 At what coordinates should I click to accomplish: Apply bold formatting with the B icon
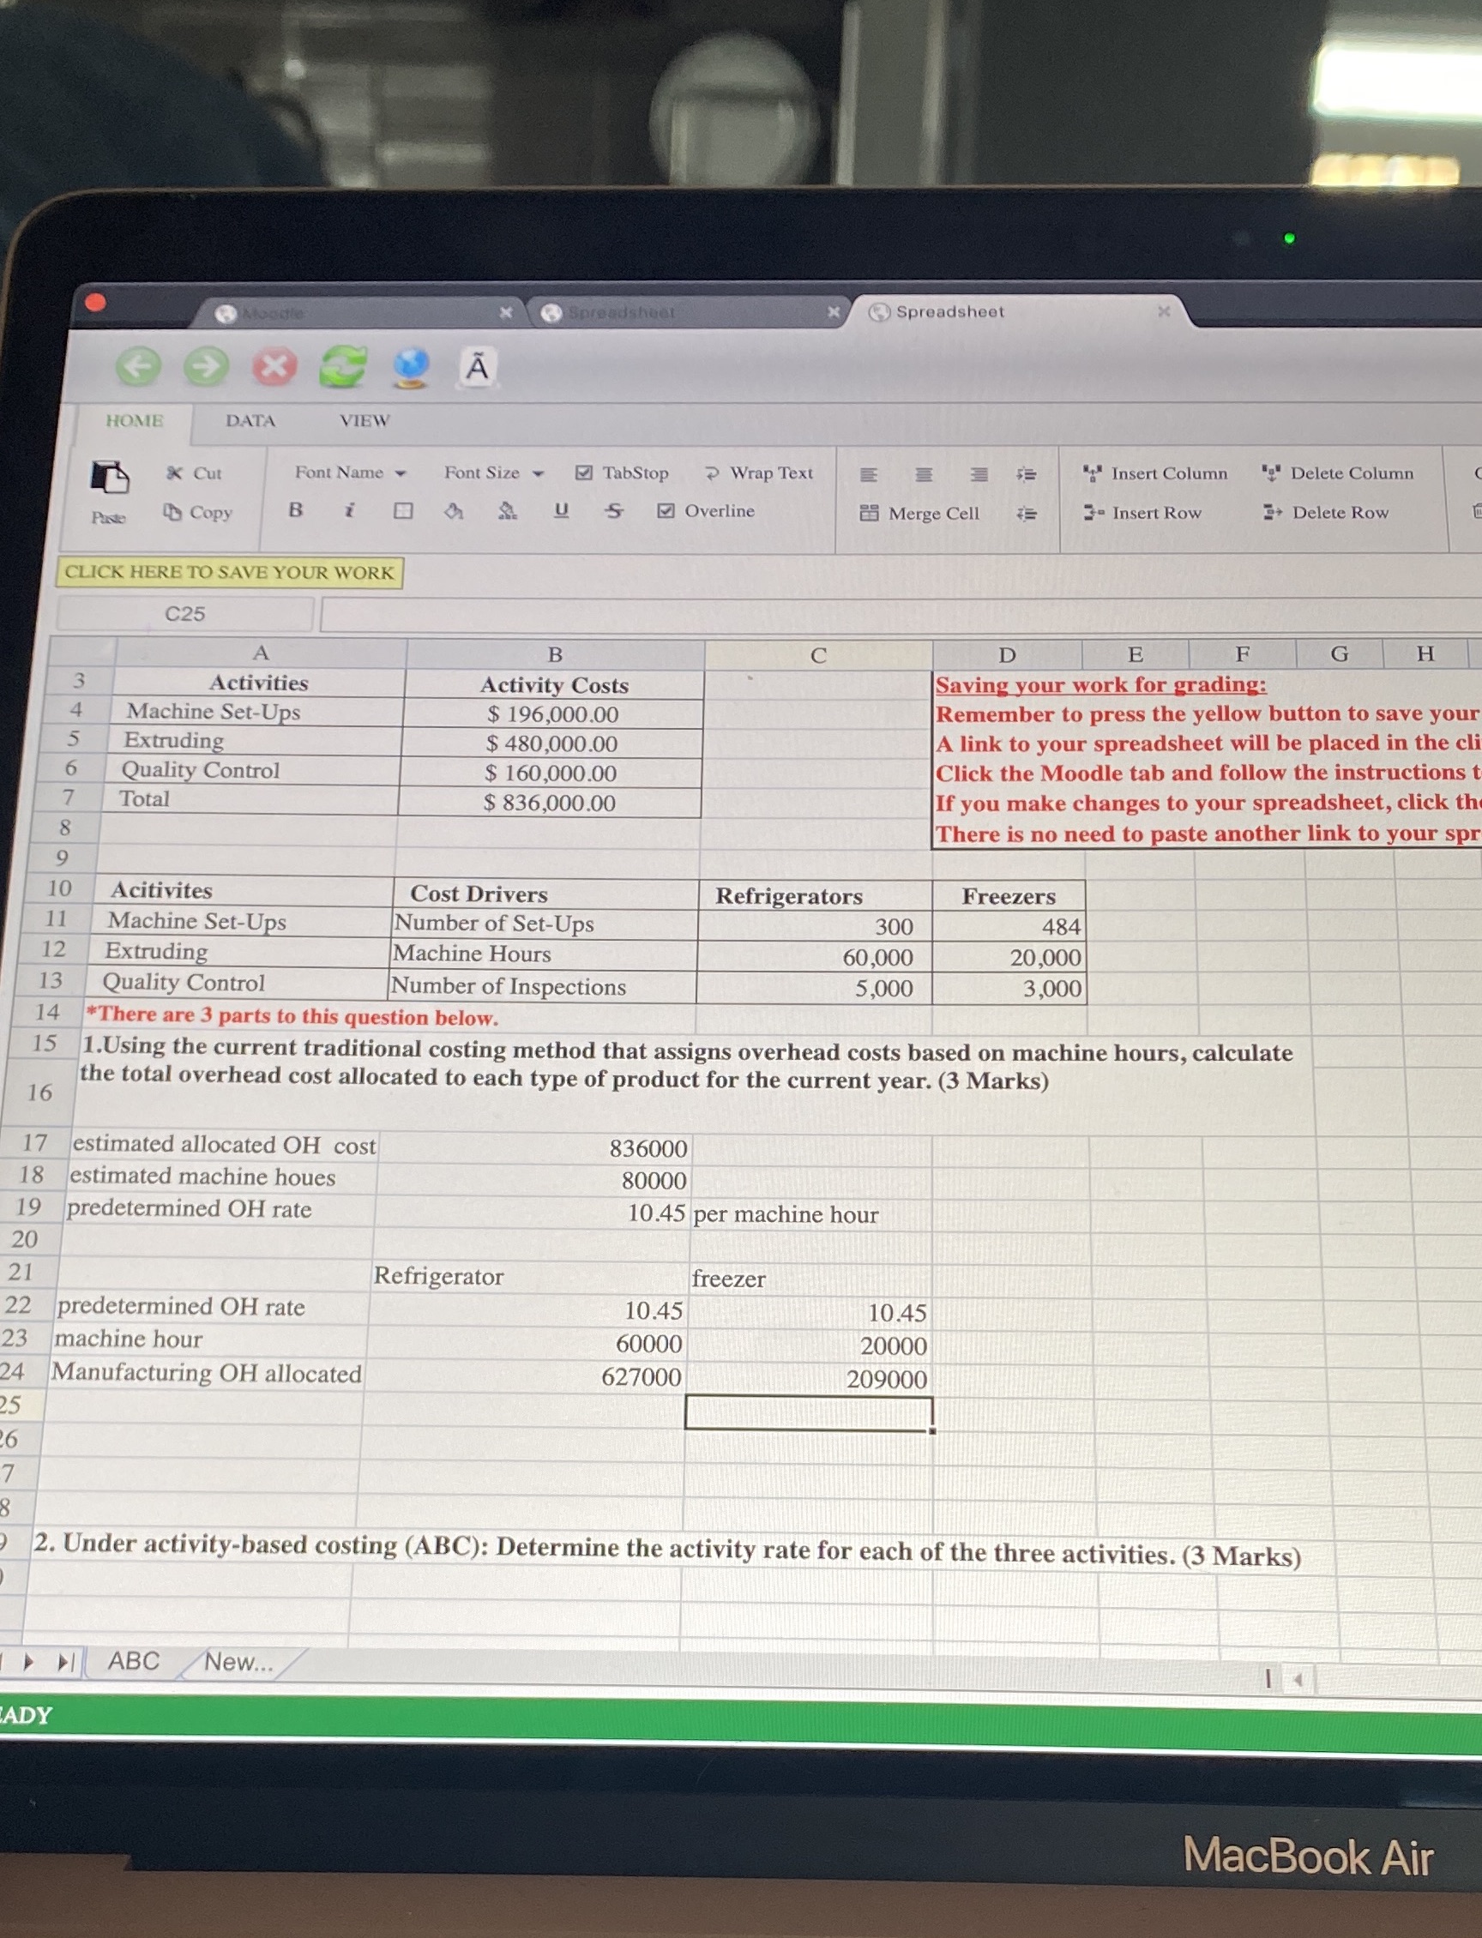point(294,510)
